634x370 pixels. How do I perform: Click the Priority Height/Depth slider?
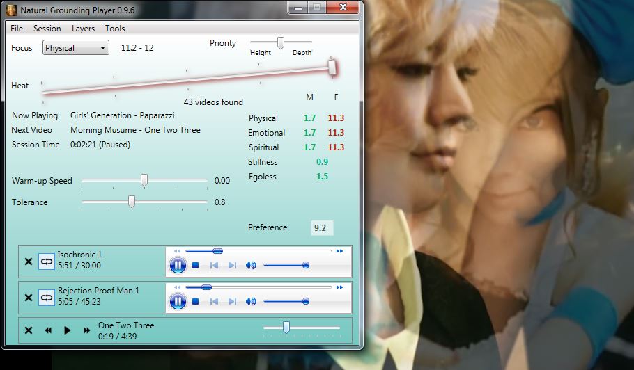coord(281,43)
